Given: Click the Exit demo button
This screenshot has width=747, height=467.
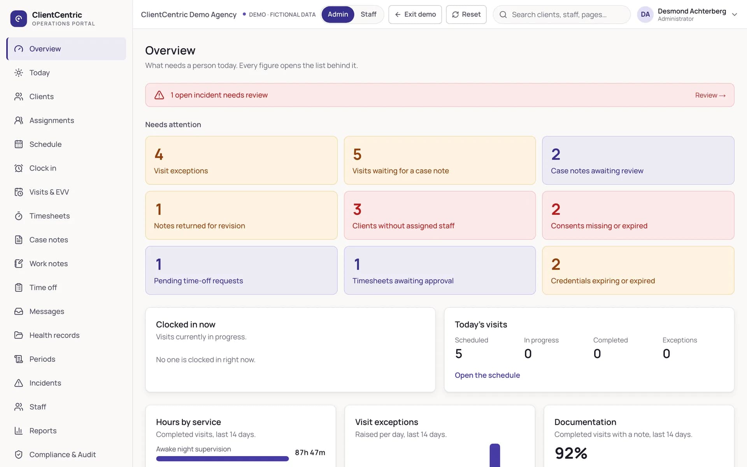Looking at the screenshot, I should click(415, 14).
